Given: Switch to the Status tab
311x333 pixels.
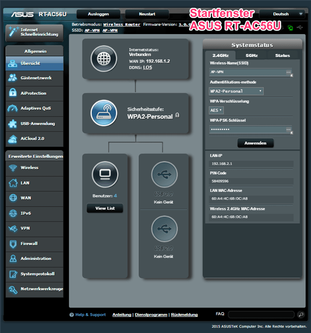Looking at the screenshot, I should (x=282, y=55).
